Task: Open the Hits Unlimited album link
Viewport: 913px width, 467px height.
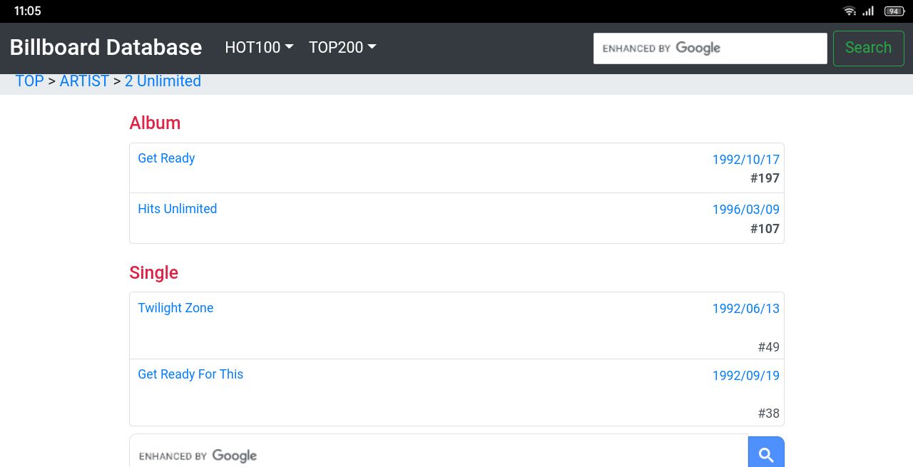Action: coord(177,209)
